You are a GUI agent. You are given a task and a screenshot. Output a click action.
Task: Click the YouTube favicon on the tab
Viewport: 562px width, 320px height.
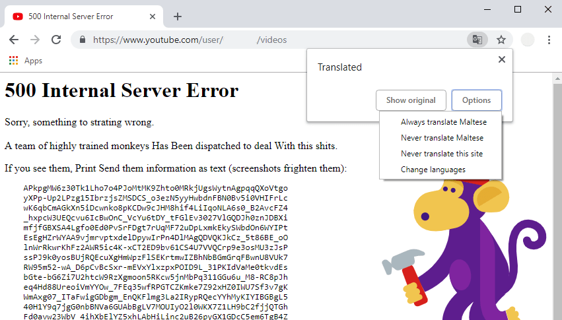tap(18, 16)
